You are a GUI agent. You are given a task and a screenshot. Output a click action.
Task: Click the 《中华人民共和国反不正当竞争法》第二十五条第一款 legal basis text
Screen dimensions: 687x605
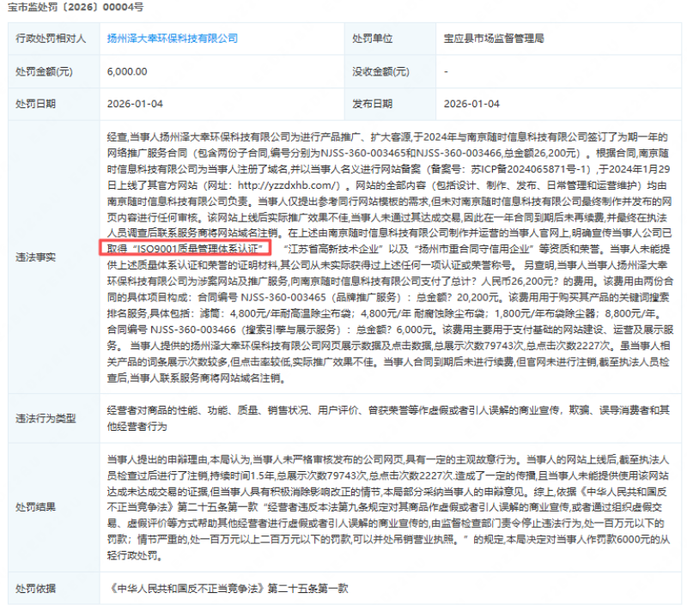click(x=228, y=588)
